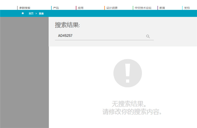The height and width of the screenshot is (128, 197).
Task: Click the teal breadcrumb bar background
Action: (113, 13)
